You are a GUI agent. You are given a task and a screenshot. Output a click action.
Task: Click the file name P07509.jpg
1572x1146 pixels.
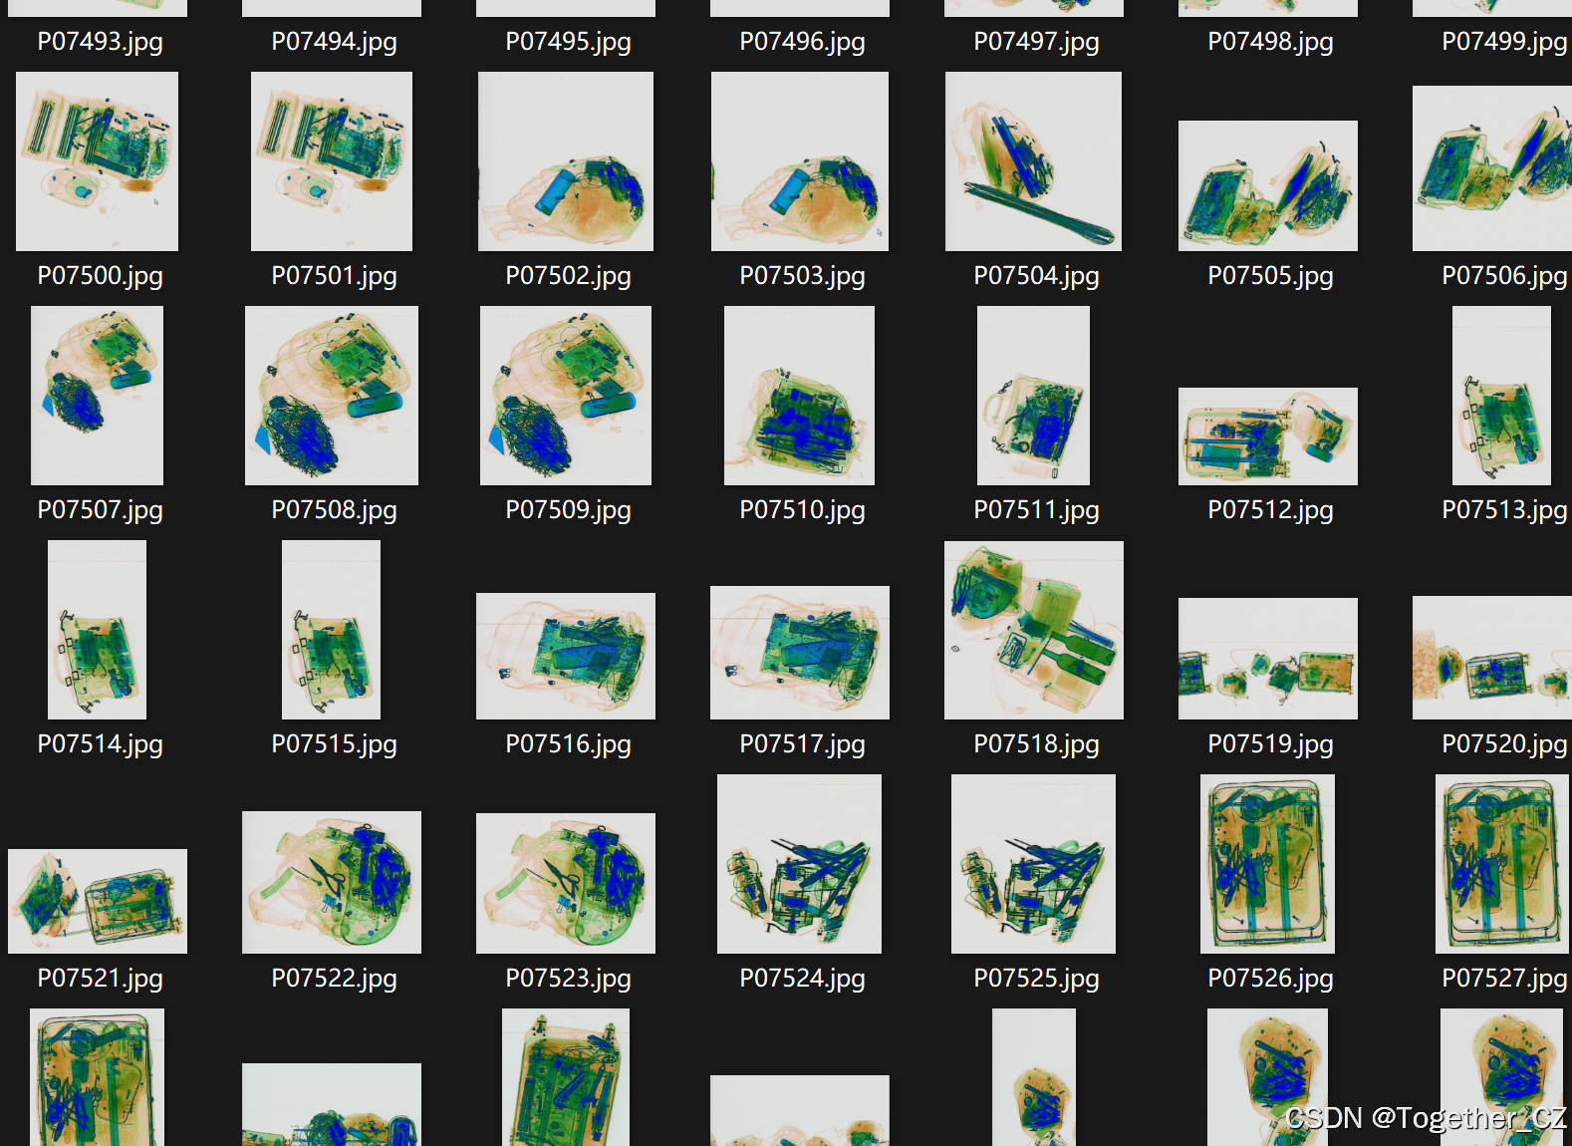tap(568, 510)
